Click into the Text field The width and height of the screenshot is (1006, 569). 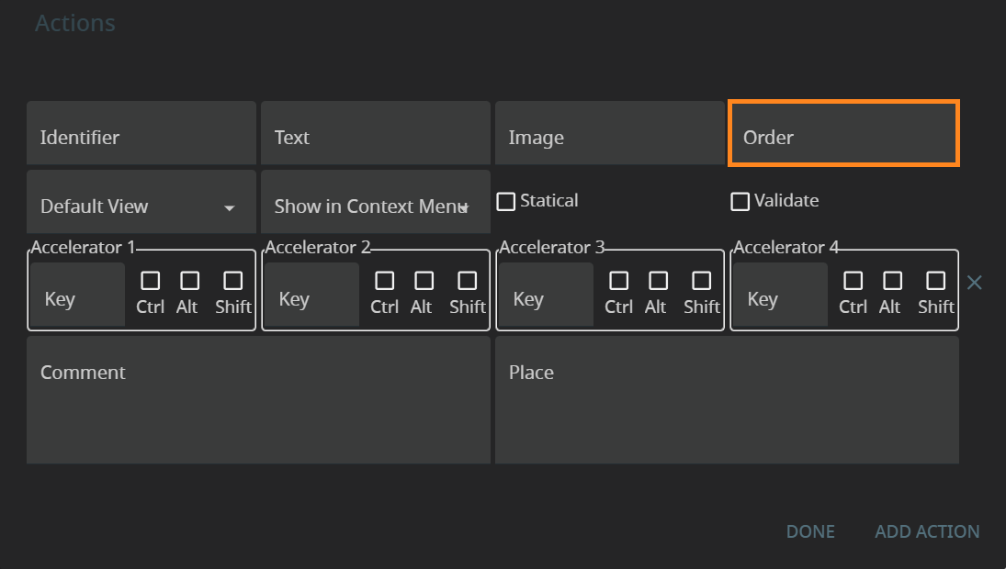click(375, 137)
